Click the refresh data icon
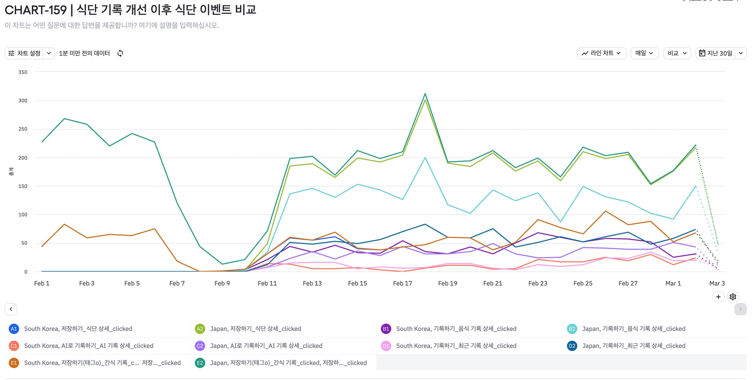 (120, 53)
